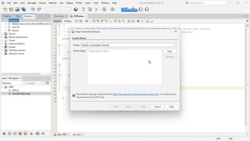
Task: Click the Source view button in editor
Action: pyautogui.click(x=57, y=21)
